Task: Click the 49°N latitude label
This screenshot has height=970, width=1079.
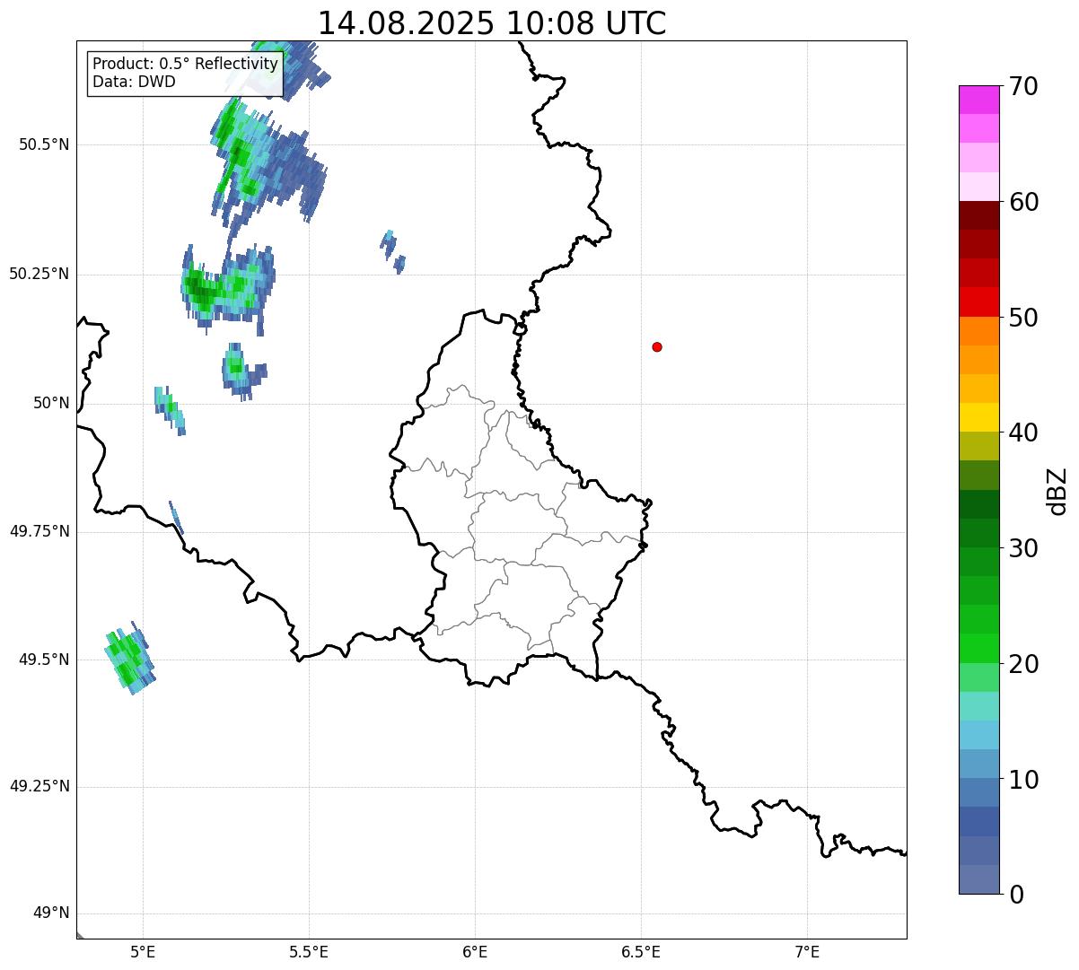Action: (x=51, y=913)
